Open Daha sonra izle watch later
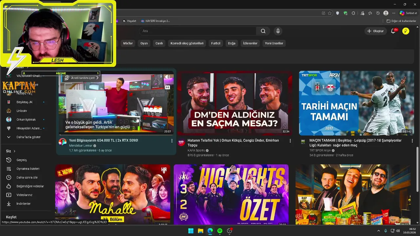The image size is (420, 236). pos(26,177)
